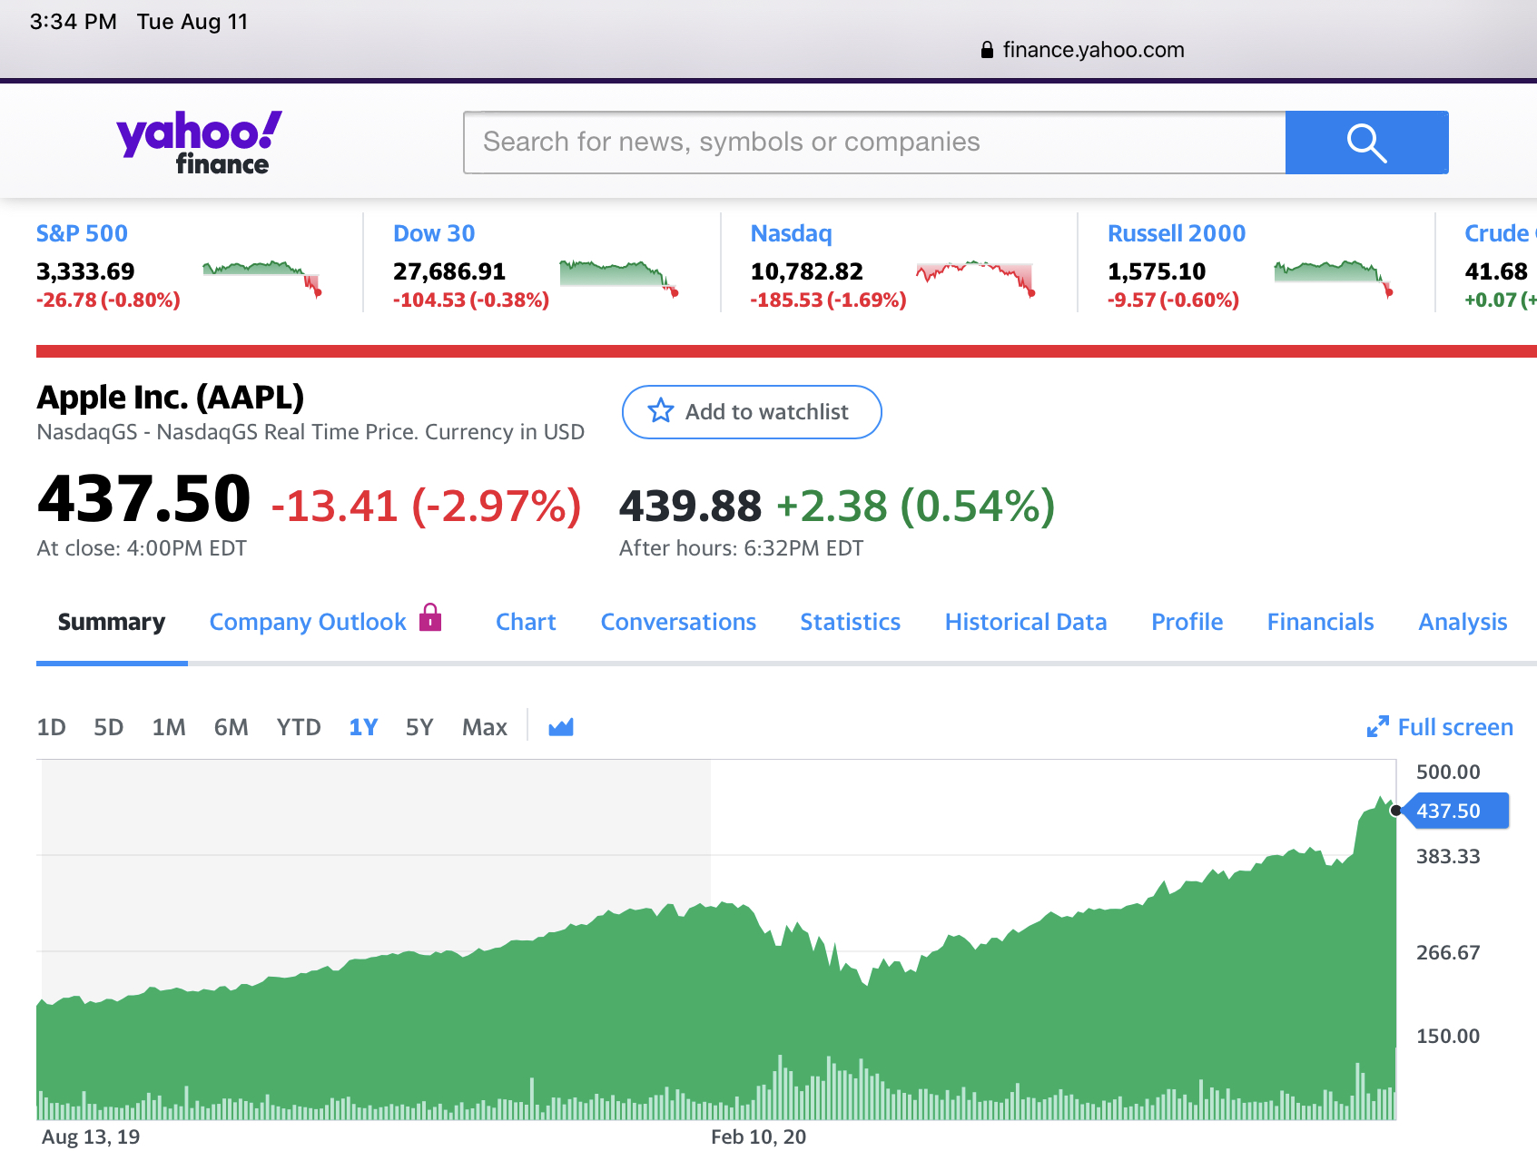Switch to the Historical Data tab
1537x1151 pixels.
pos(1025,622)
